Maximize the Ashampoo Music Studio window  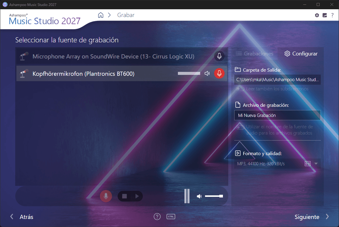318,4
